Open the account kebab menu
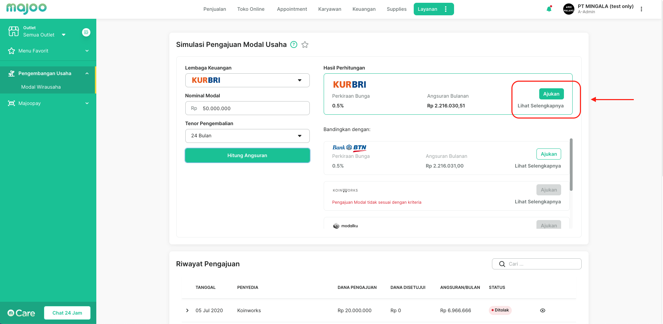The image size is (663, 324). (641, 9)
